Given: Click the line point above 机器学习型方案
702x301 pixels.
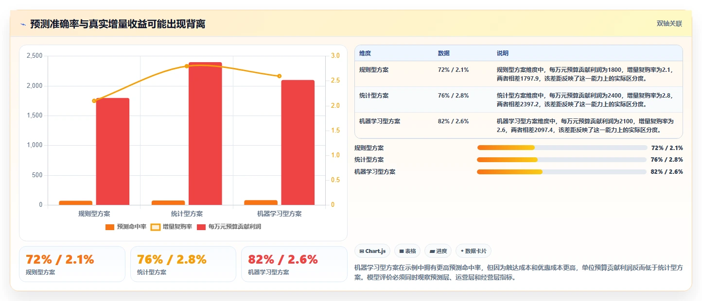Looking at the screenshot, I should (280, 76).
